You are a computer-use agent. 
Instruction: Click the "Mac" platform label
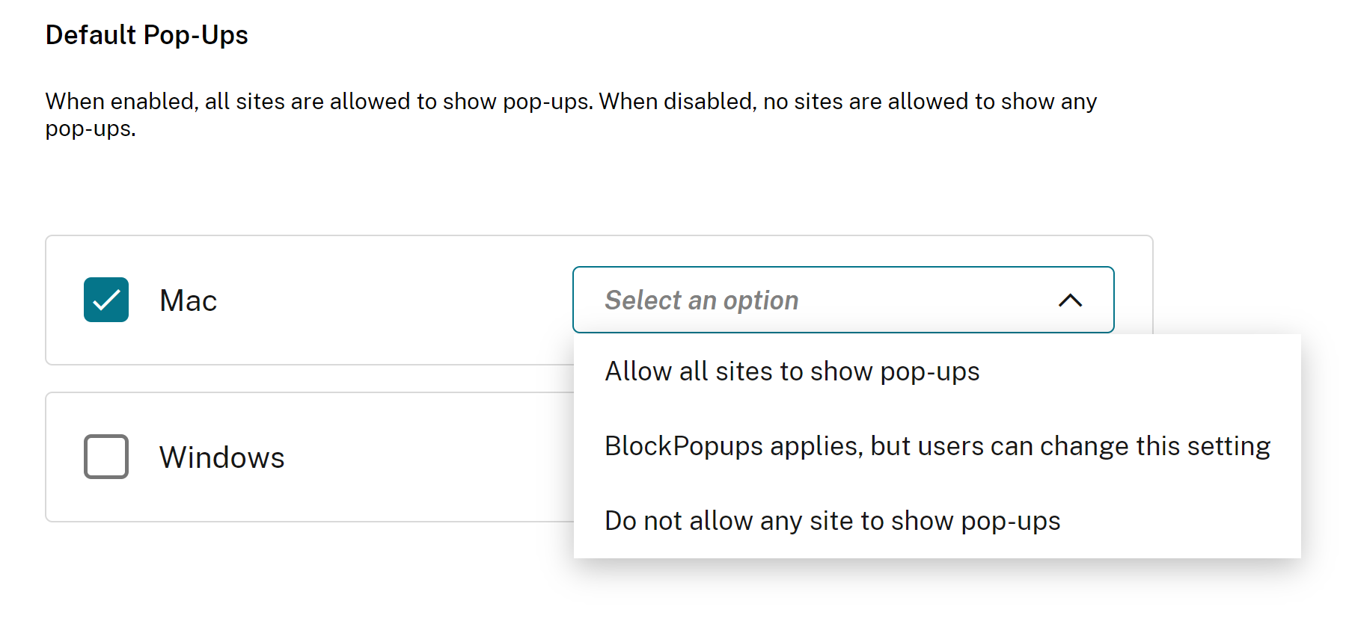pos(188,300)
